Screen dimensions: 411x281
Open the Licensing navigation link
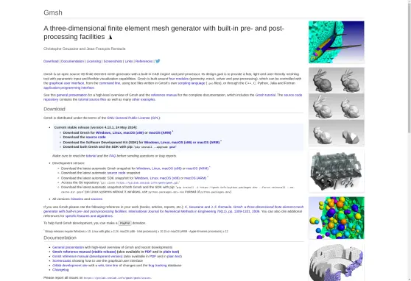tap(94, 61)
